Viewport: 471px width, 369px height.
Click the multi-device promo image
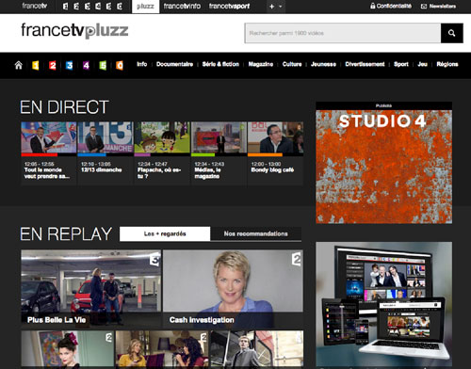click(x=384, y=304)
